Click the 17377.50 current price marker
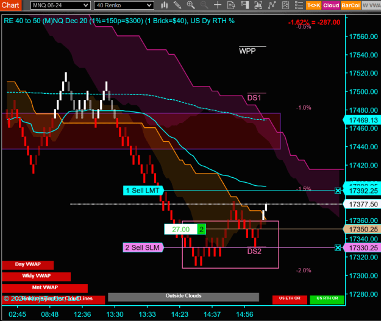 [363, 205]
